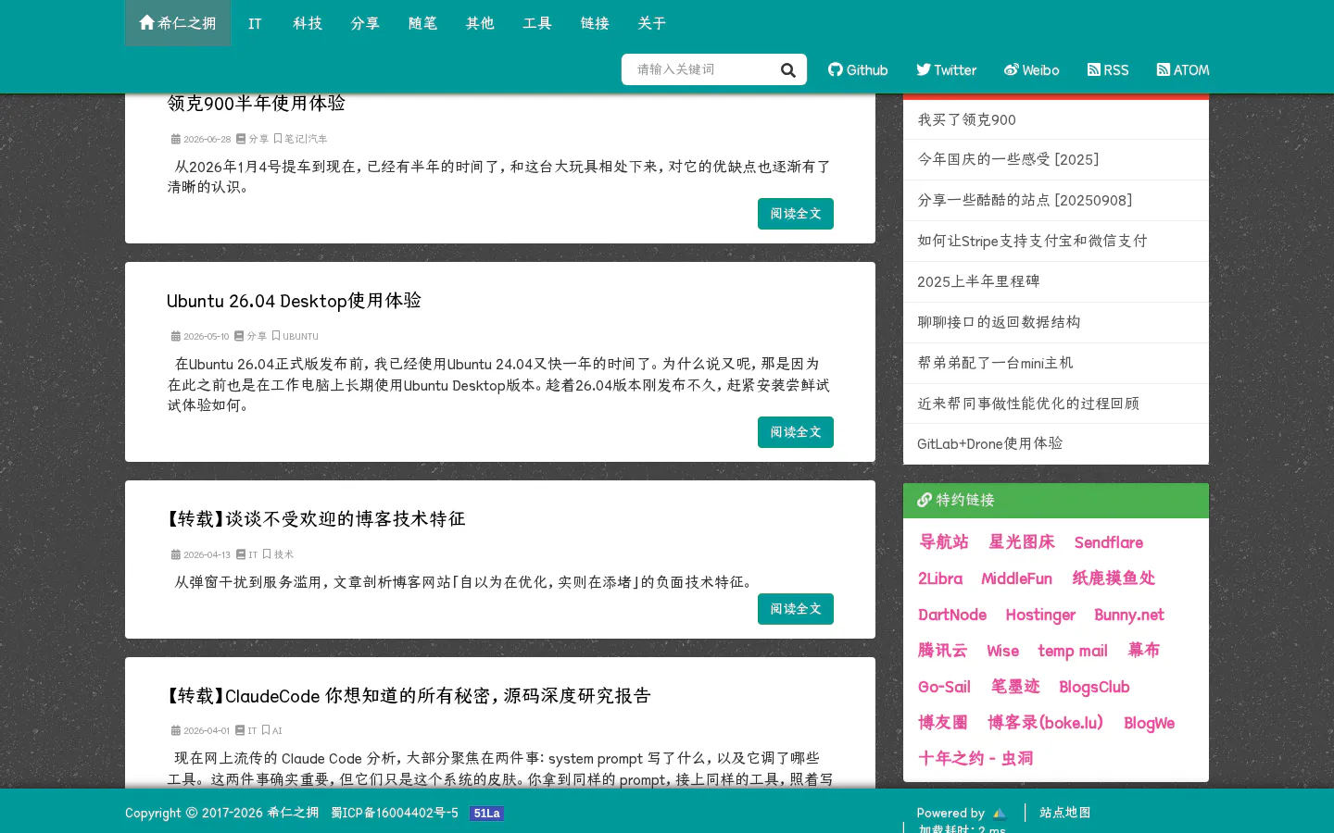Image resolution: width=1334 pixels, height=833 pixels.
Task: Visit the BlogsClub partner link
Action: click(x=1094, y=687)
